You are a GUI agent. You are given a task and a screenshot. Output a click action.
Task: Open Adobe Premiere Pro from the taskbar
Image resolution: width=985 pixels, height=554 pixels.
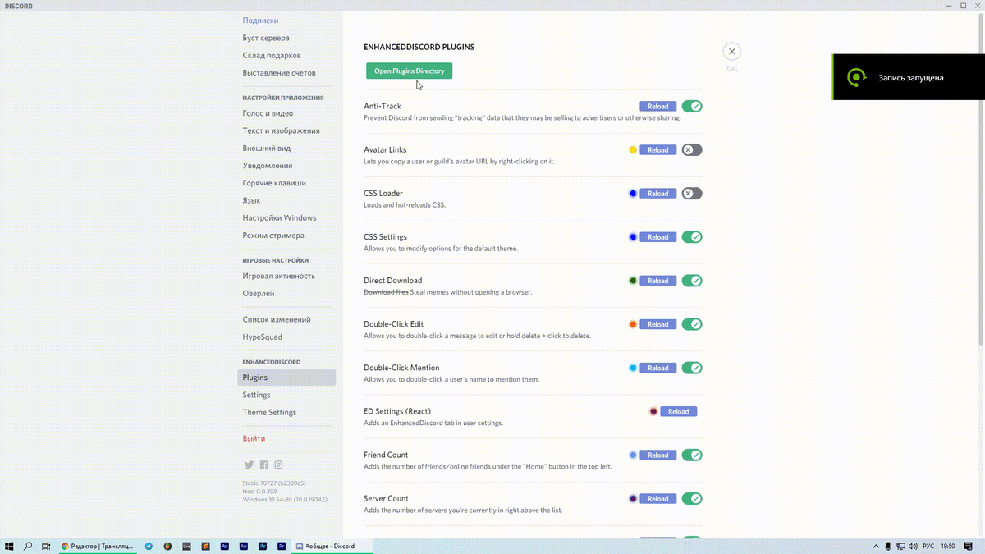[x=282, y=546]
